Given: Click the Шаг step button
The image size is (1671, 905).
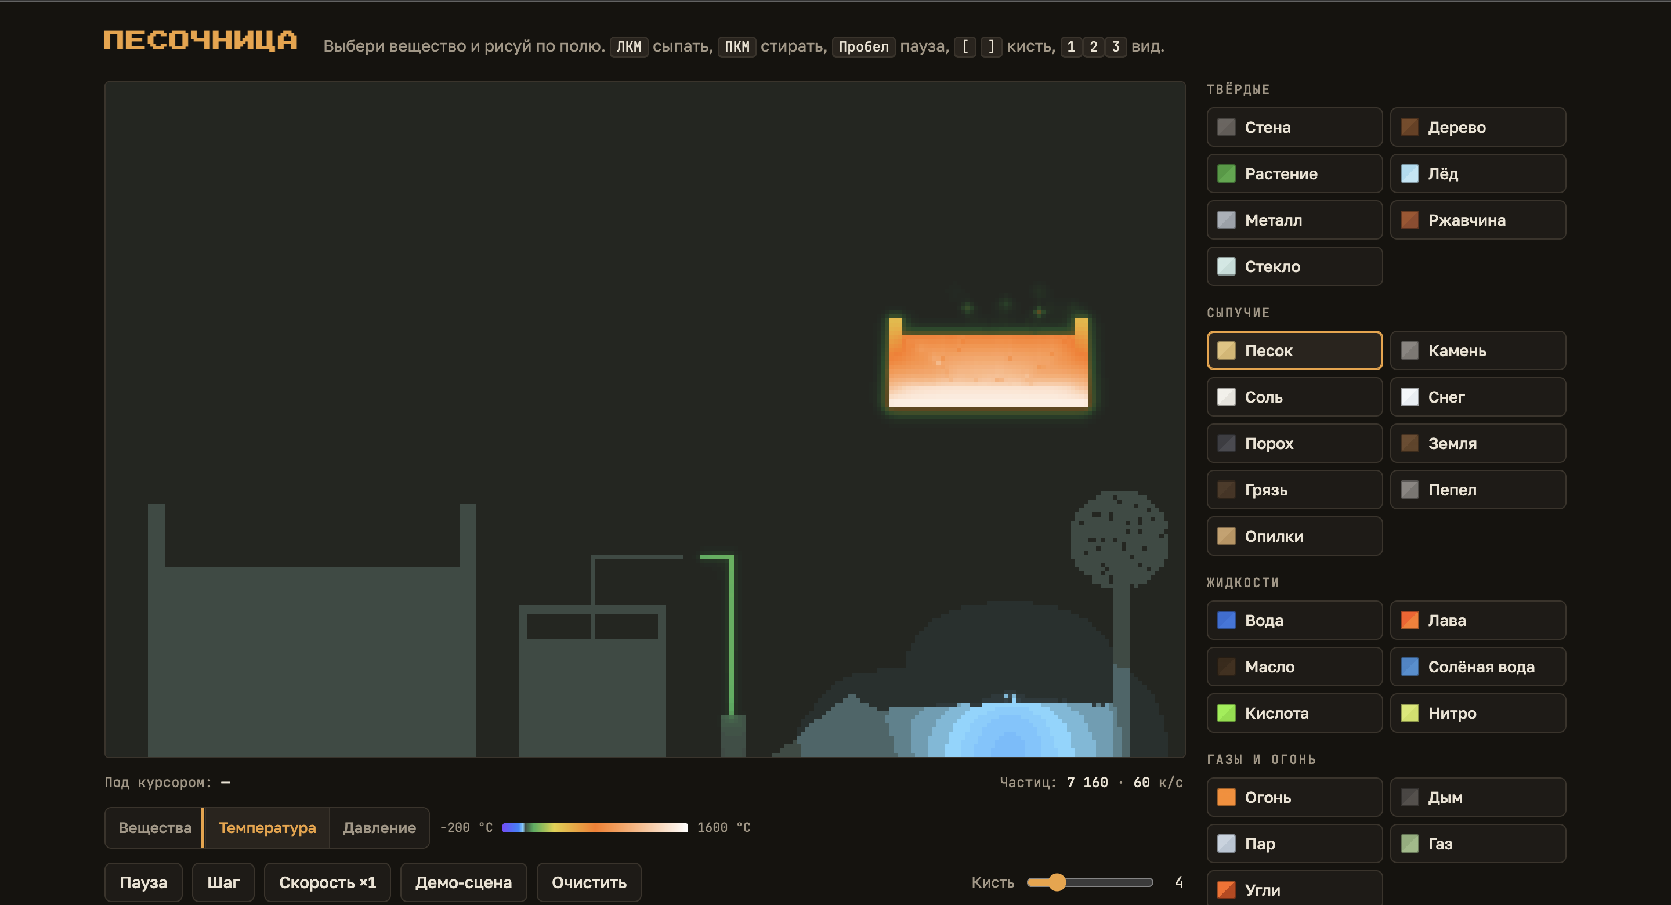Looking at the screenshot, I should [223, 882].
